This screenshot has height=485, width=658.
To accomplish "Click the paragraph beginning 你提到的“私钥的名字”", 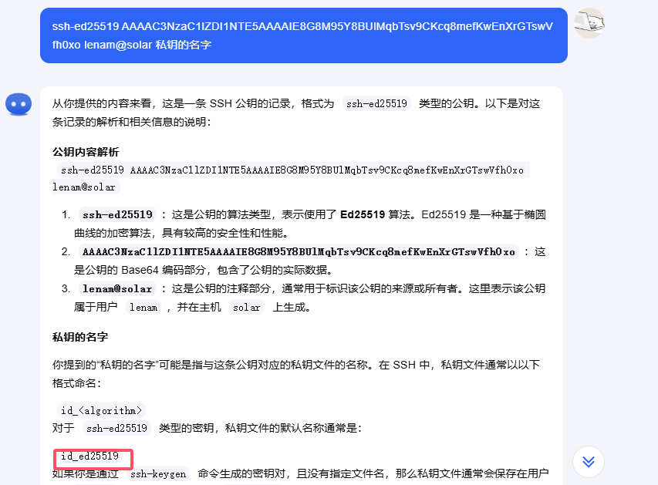I will [x=296, y=374].
